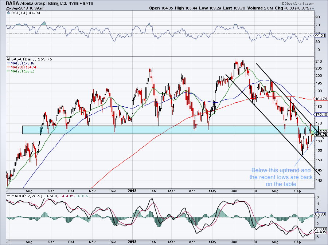Screen dimensions: 328x245
Task: Click the 184.74 red price tag on axis
Action: point(321,99)
